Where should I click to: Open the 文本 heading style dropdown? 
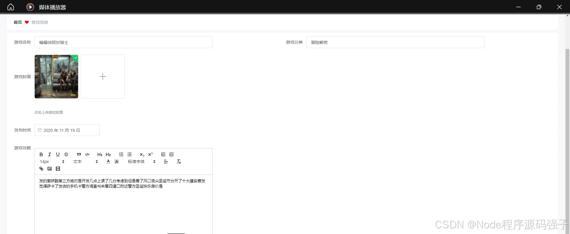coord(85,162)
